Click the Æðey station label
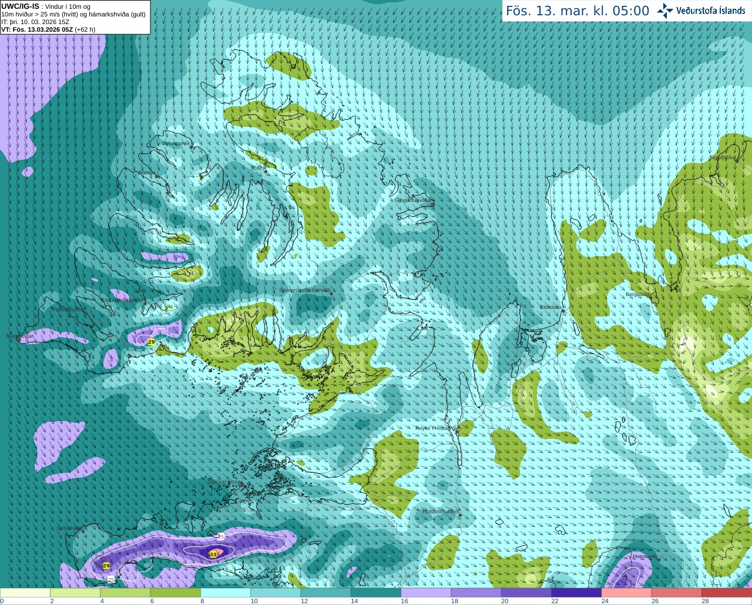Viewport: 752px width, 605px height. click(x=257, y=168)
